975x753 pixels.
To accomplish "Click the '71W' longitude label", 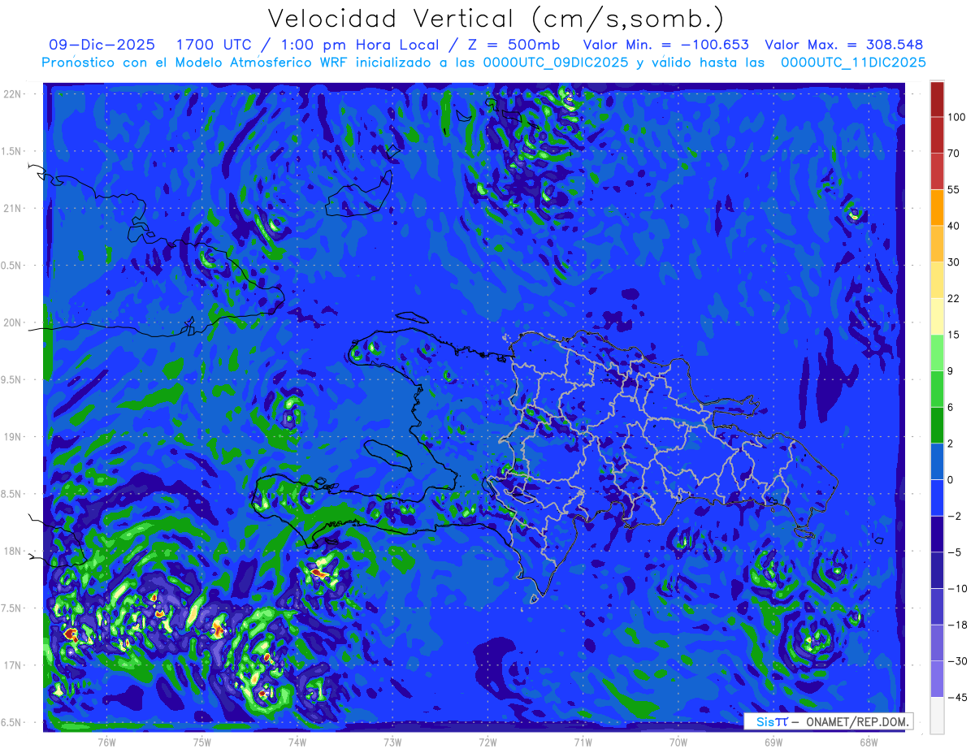I will pos(583,742).
